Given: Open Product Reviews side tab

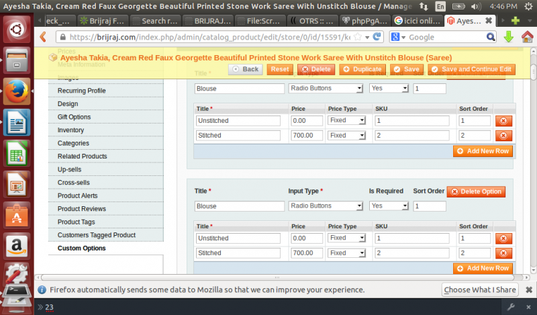Looking at the screenshot, I should coord(106,209).
